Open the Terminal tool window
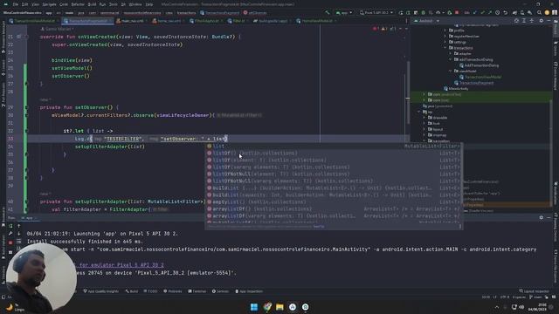The height and width of the screenshot is (314, 559). point(197,291)
